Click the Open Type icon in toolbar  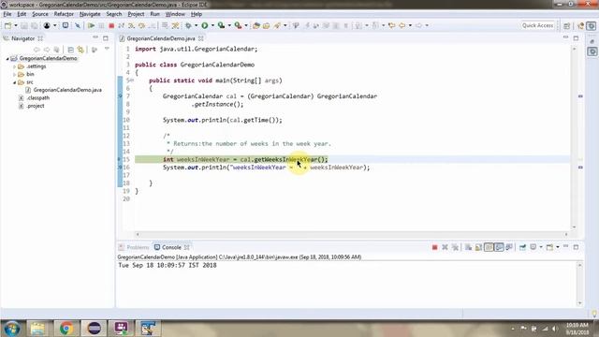coord(256,25)
